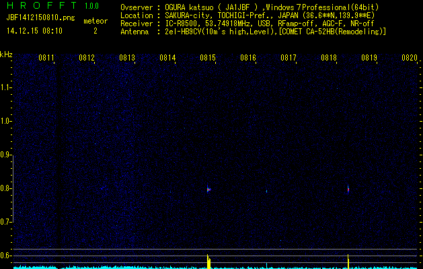Click the 1.1 kHz axis label
The width and height of the screenshot is (423, 269).
tap(5, 87)
